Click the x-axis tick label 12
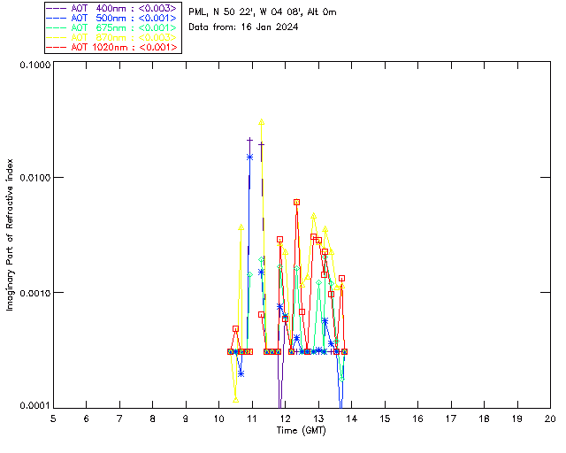This screenshot has width=566, height=453. click(285, 418)
